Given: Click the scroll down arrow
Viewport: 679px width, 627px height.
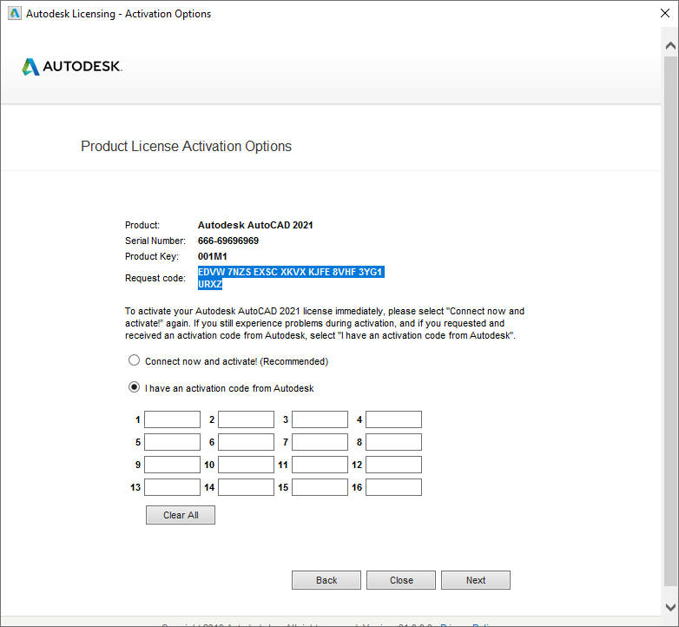Looking at the screenshot, I should (671, 607).
